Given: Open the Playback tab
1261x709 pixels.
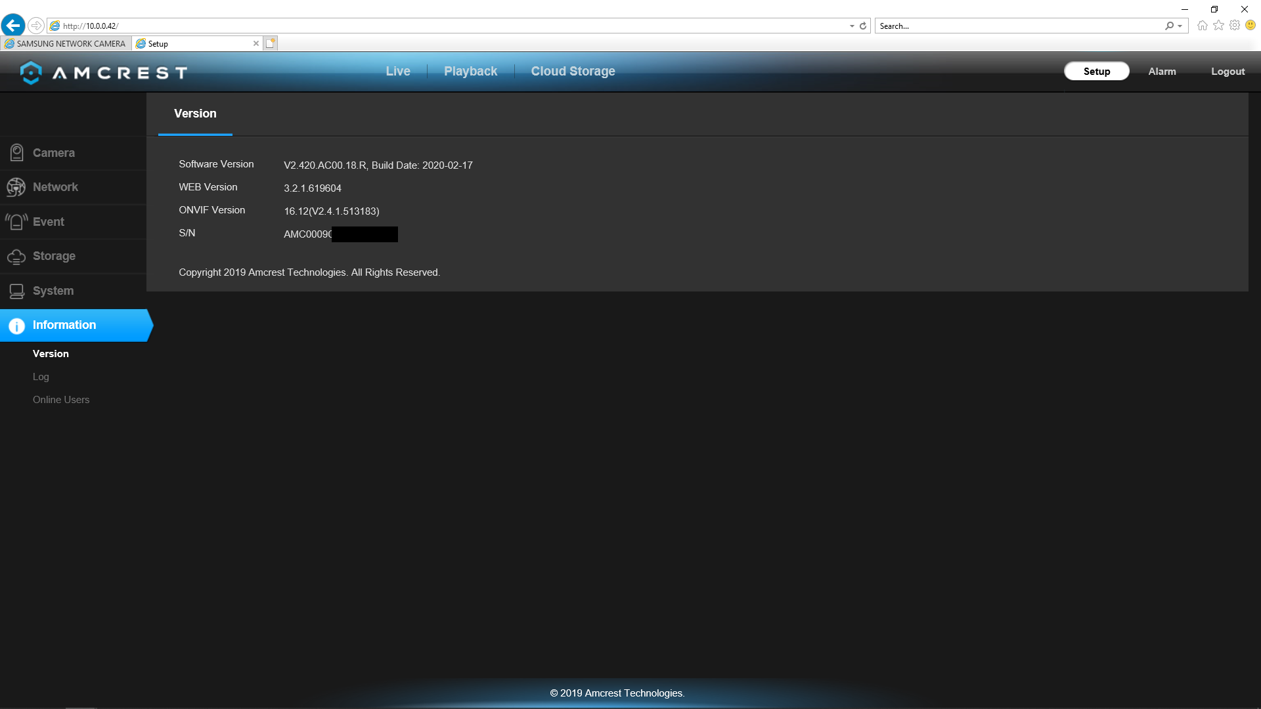Looking at the screenshot, I should coord(470,72).
